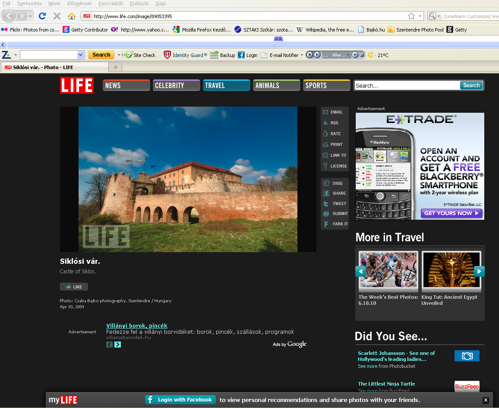Digg the Siklósi vár photo
The width and height of the screenshot is (499, 408).
[335, 183]
